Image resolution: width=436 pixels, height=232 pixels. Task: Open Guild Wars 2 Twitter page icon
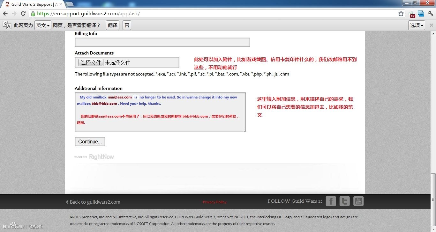point(344,201)
